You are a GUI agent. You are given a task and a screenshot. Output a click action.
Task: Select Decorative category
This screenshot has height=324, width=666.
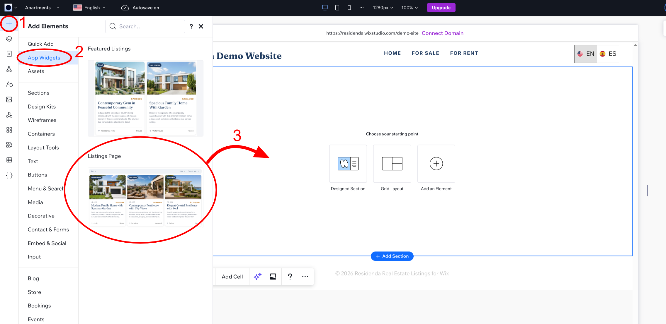(41, 216)
